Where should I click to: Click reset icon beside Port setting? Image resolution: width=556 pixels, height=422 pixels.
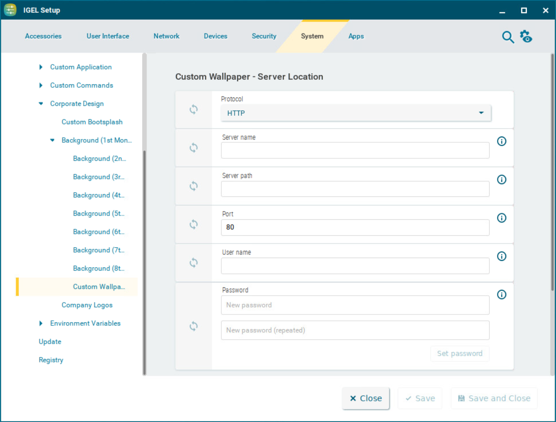[194, 224]
